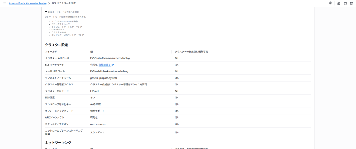The image size is (356, 149).
Task: Click the ブロックストレージ bullet item
Action: tap(61, 24)
